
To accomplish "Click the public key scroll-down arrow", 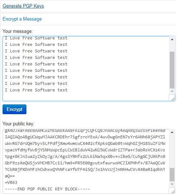I will coord(172,184).
